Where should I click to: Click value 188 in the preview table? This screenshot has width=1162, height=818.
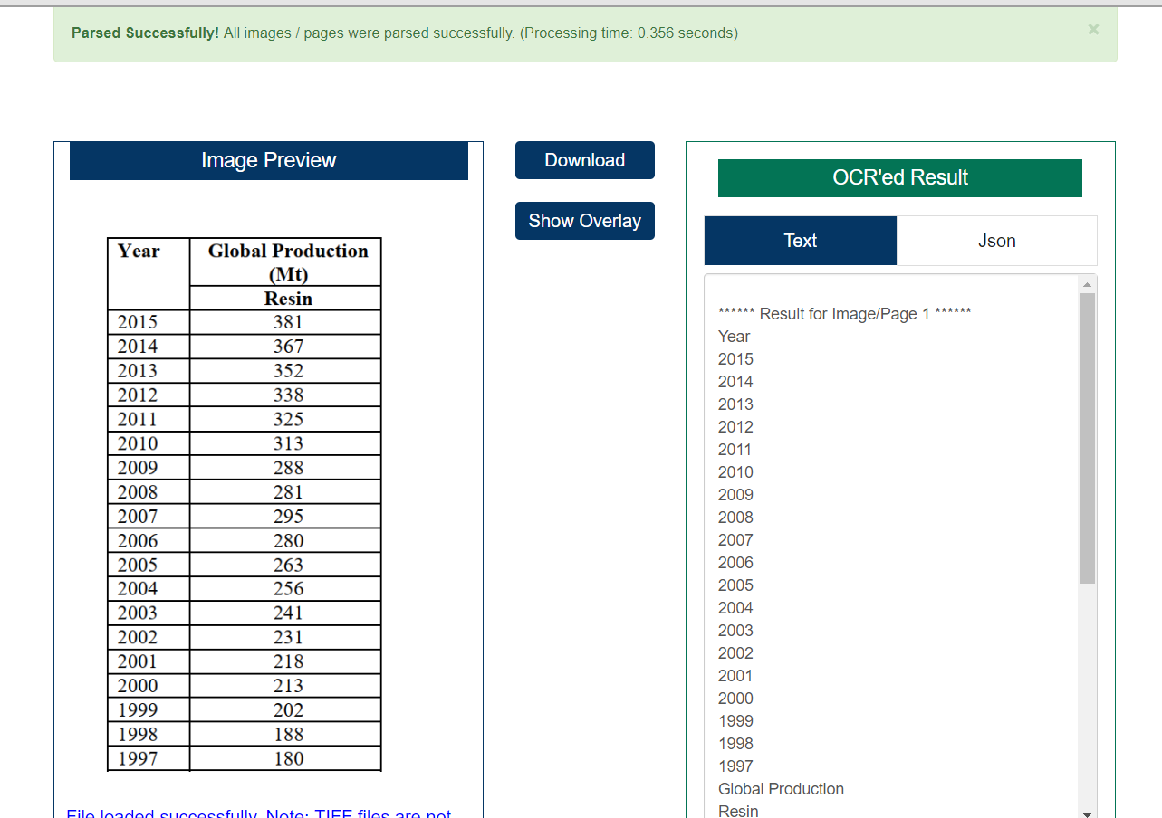click(288, 735)
